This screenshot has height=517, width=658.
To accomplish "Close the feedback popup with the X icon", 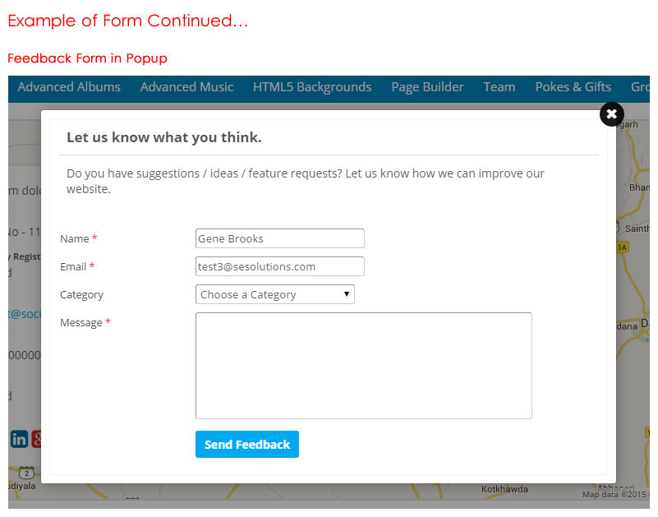I will pos(611,114).
